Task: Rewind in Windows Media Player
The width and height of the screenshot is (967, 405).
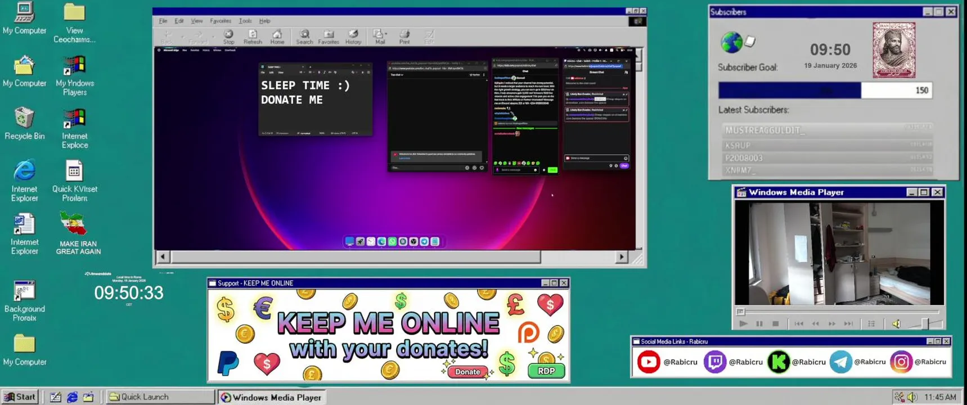Action: pos(815,324)
